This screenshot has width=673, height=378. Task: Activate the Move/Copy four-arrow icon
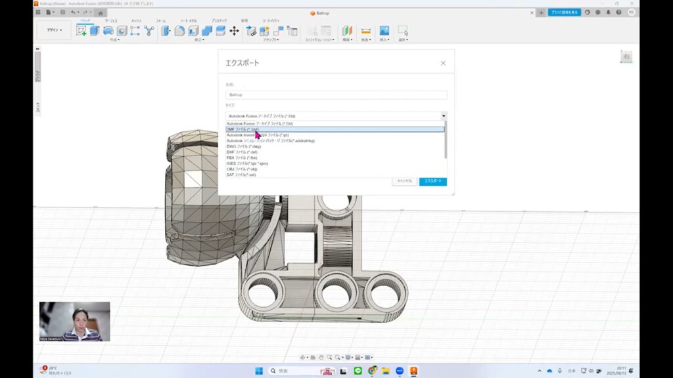pyautogui.click(x=234, y=30)
